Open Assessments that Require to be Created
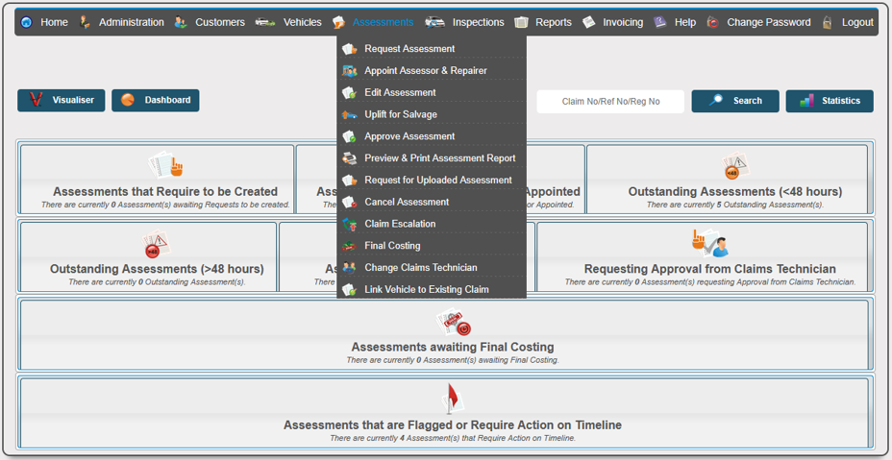This screenshot has width=892, height=460. [165, 192]
